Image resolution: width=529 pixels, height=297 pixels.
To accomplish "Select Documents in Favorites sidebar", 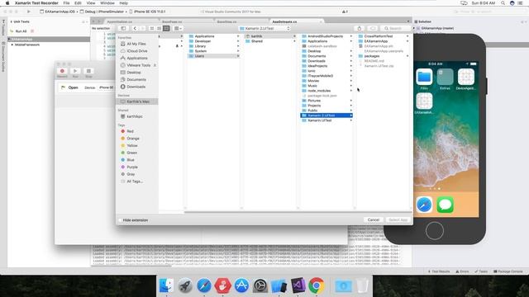I will coord(136,79).
